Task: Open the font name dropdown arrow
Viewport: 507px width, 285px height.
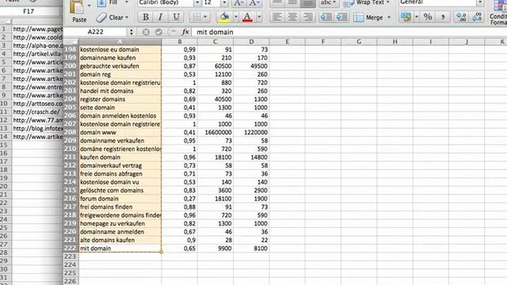Action: (x=197, y=3)
